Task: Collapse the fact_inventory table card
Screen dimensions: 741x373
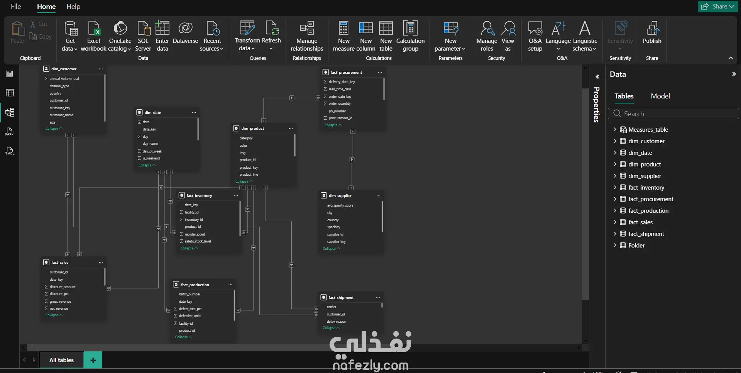Action: 189,248
